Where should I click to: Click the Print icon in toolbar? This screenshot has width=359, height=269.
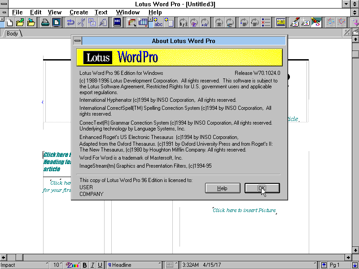45,22
